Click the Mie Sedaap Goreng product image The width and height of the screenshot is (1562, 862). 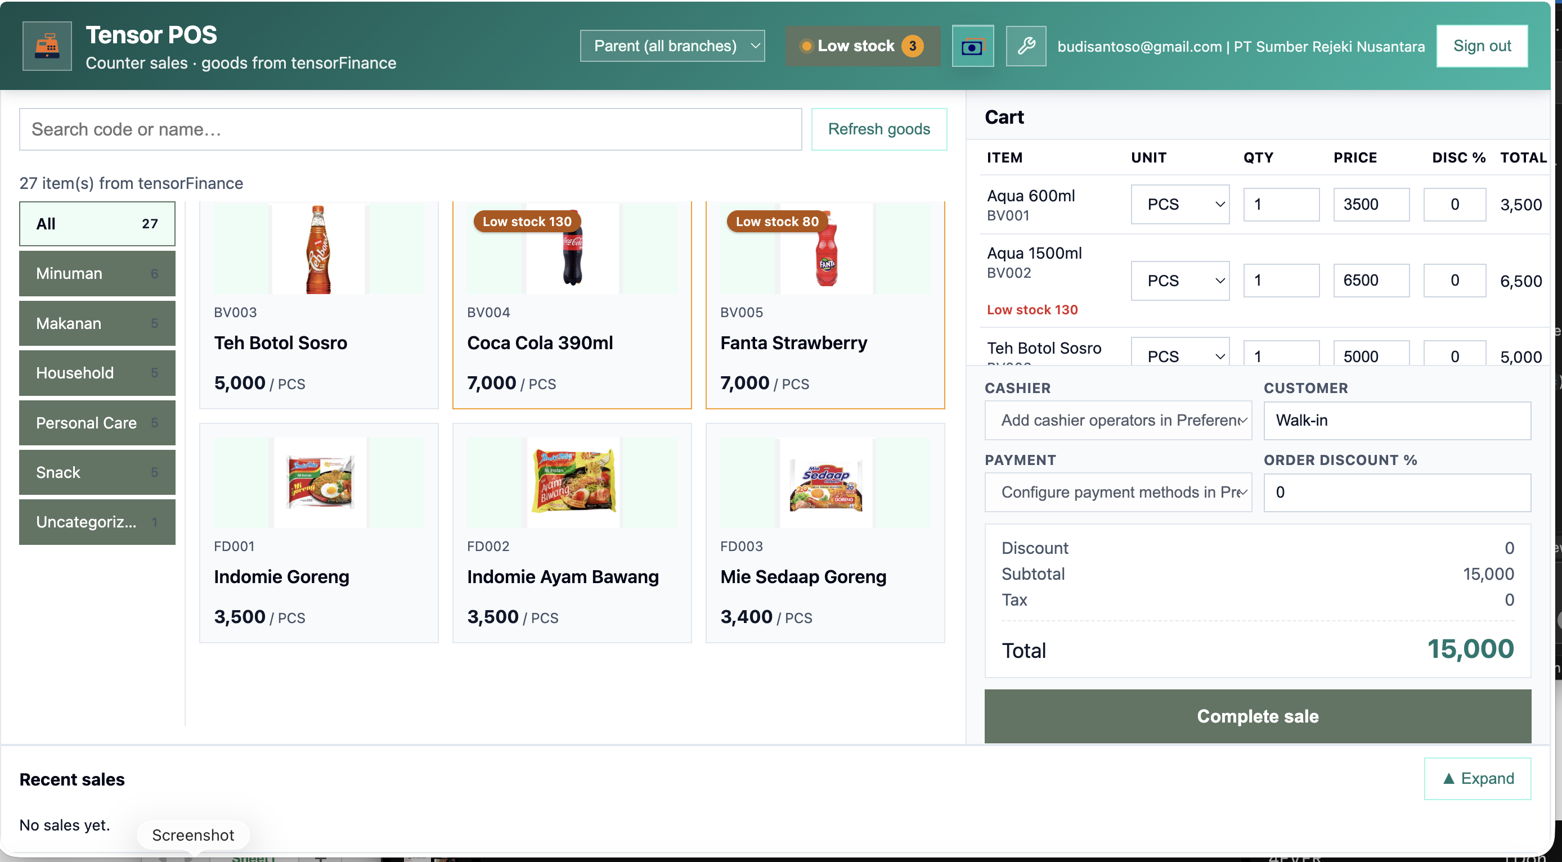coord(826,482)
